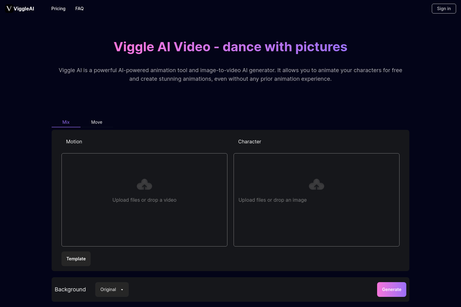This screenshot has height=307, width=461.
Task: Click the Motion video upload area
Action: point(144,200)
